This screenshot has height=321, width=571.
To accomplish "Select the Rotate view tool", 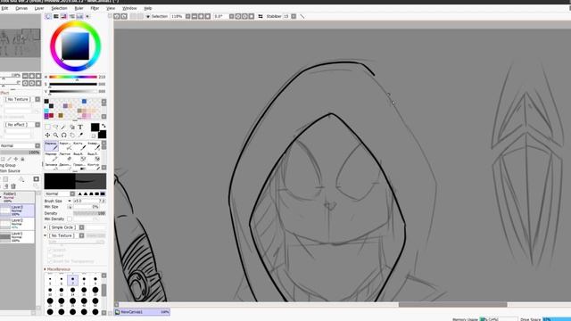I will point(63,135).
